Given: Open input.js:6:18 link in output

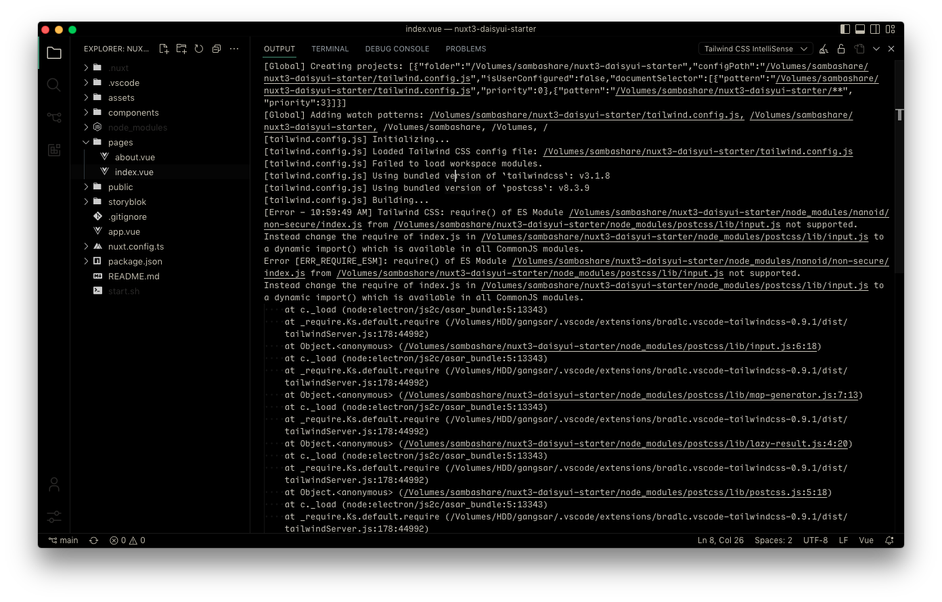Looking at the screenshot, I should pyautogui.click(x=610, y=346).
